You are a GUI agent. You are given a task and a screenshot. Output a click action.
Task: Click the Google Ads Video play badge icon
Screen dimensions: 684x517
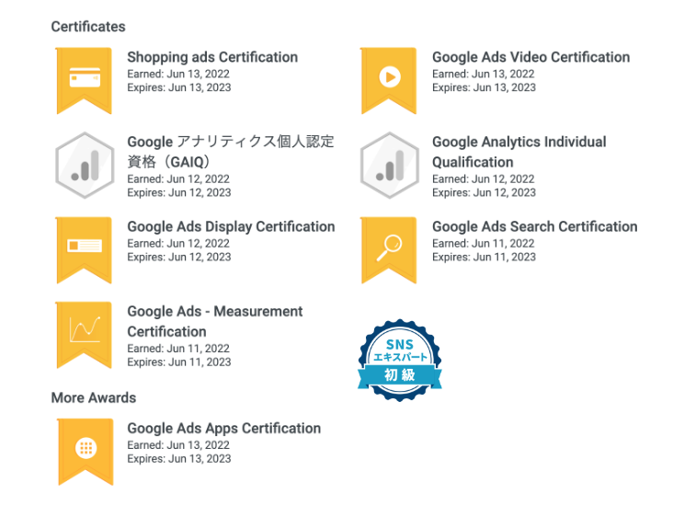tap(389, 81)
